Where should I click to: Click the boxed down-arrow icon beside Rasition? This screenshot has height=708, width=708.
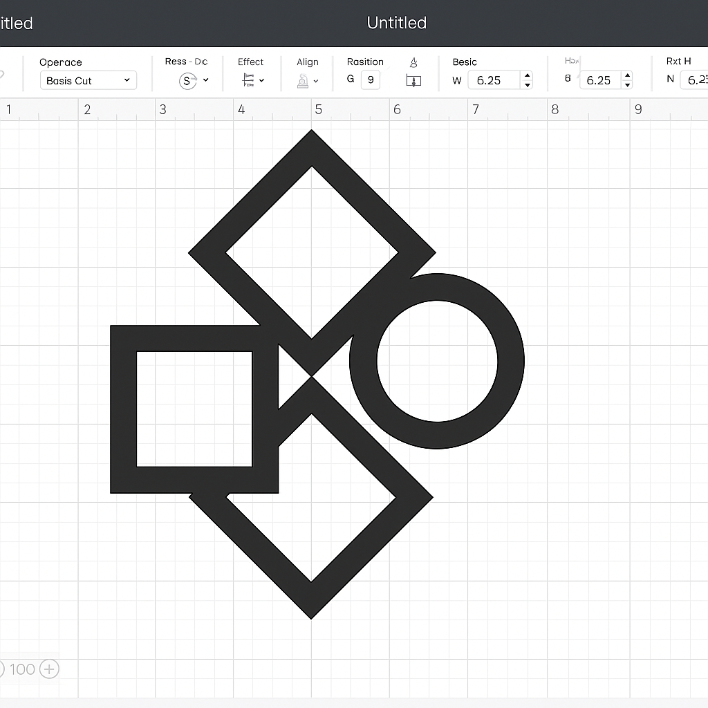tap(413, 81)
